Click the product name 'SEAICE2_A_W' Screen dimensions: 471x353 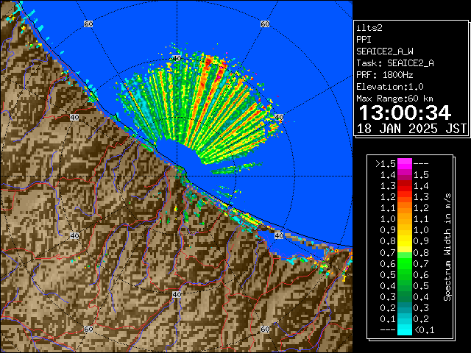[385, 51]
